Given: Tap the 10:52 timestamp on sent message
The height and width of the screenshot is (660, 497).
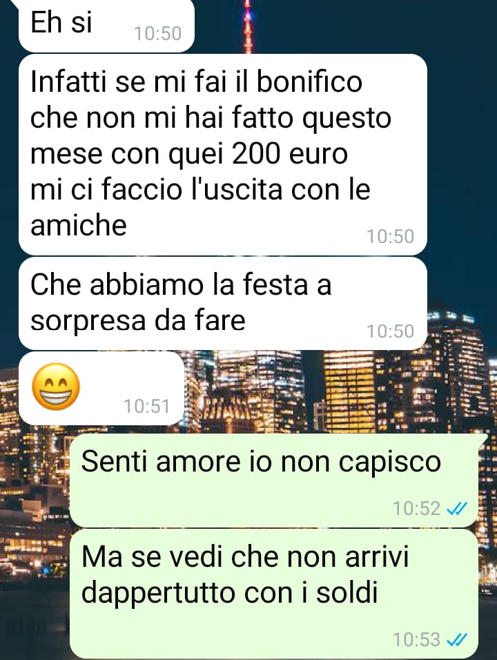Looking at the screenshot, I should pyautogui.click(x=417, y=509).
